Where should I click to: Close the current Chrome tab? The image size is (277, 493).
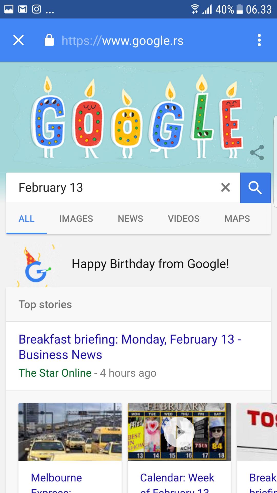click(18, 40)
